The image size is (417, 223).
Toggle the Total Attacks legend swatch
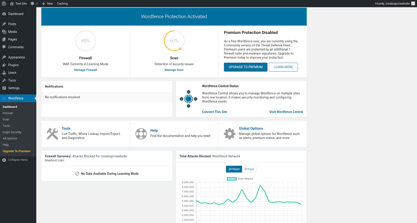[x=232, y=179]
